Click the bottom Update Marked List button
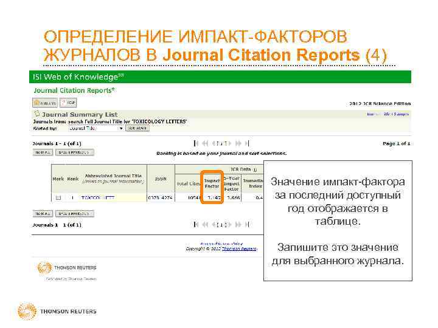The height and width of the screenshot is (328, 438). [75, 214]
